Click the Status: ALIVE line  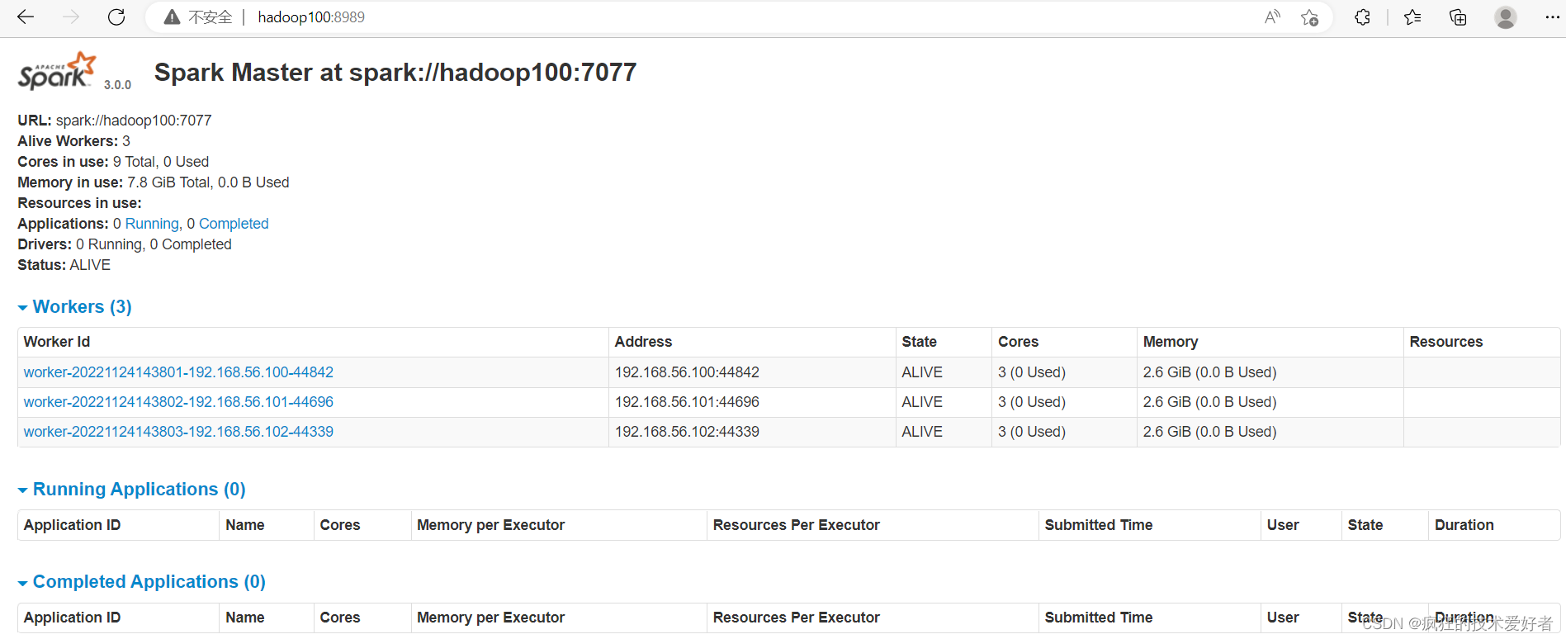[x=64, y=265]
